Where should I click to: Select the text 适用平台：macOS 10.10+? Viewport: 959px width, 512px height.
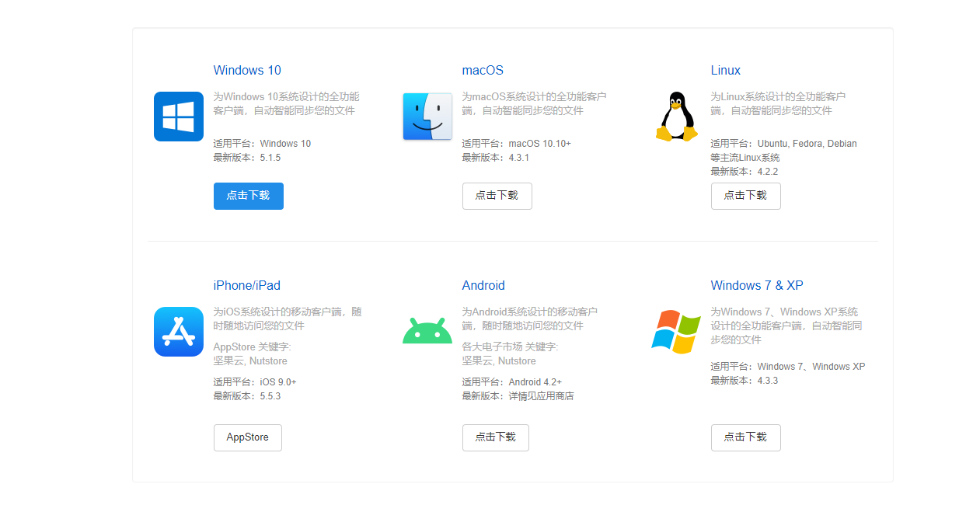coord(517,144)
